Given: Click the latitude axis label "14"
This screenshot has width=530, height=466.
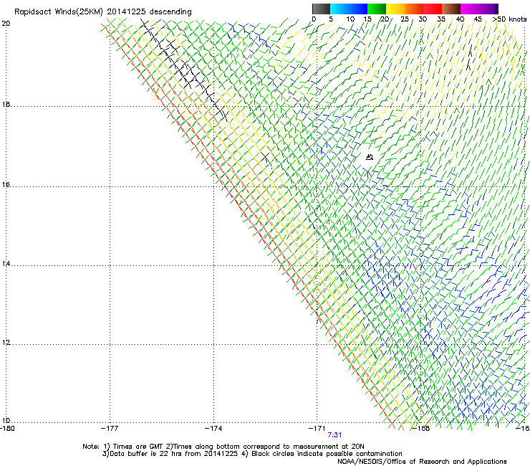Looking at the screenshot, I should point(6,264).
